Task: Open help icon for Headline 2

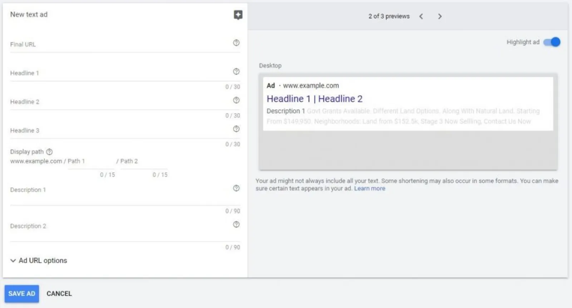Action: pos(236,100)
